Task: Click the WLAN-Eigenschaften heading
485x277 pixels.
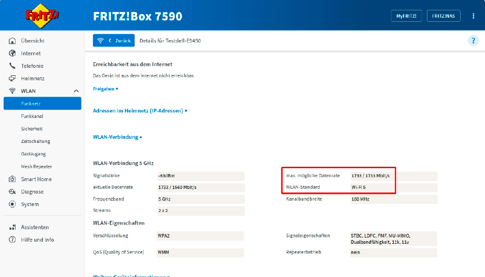Action: tap(118, 223)
